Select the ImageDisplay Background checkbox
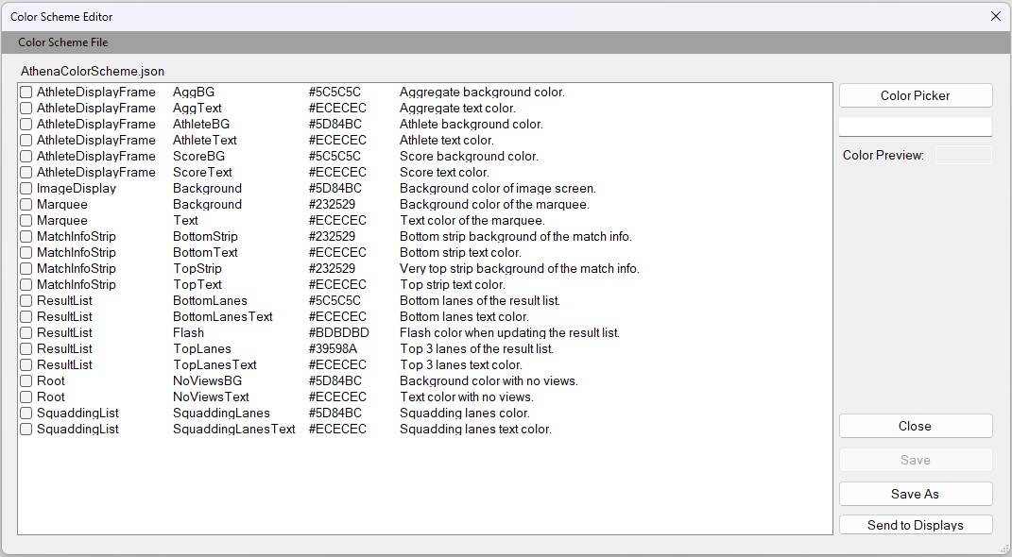 pyautogui.click(x=26, y=189)
